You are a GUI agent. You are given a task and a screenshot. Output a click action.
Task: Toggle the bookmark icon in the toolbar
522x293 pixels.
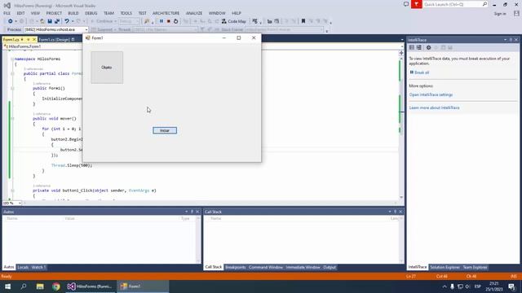point(303,21)
